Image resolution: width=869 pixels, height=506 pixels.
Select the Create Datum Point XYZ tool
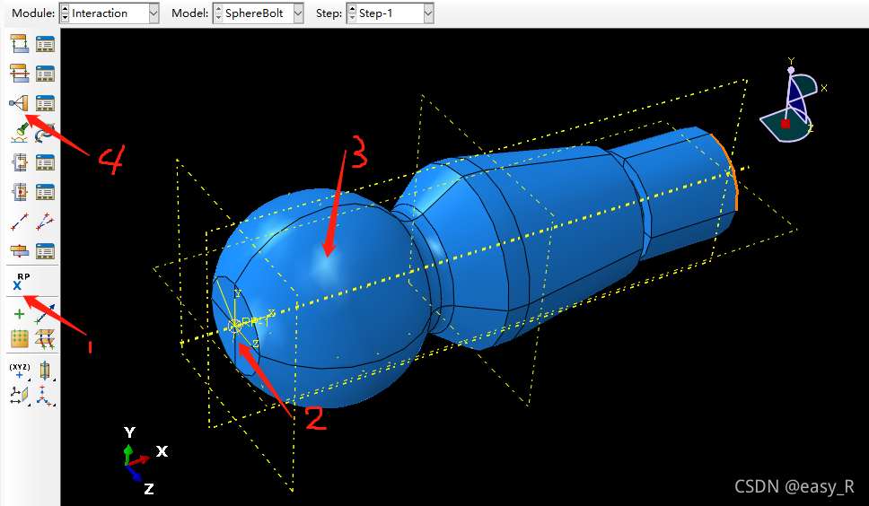point(19,370)
